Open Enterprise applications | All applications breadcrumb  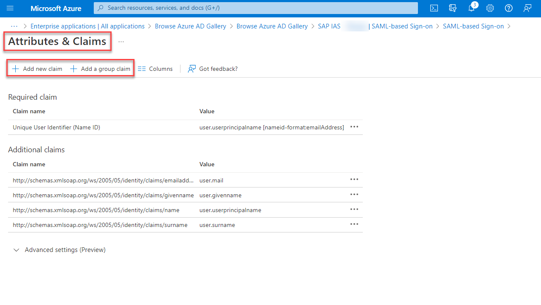pyautogui.click(x=87, y=26)
